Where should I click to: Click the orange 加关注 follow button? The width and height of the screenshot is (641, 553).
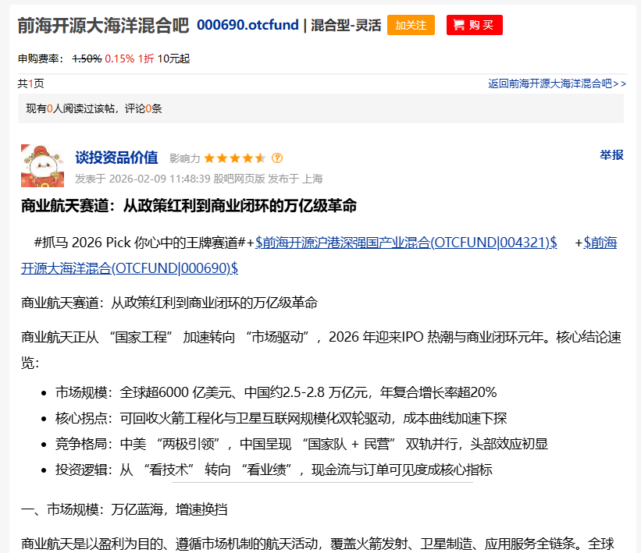click(411, 25)
